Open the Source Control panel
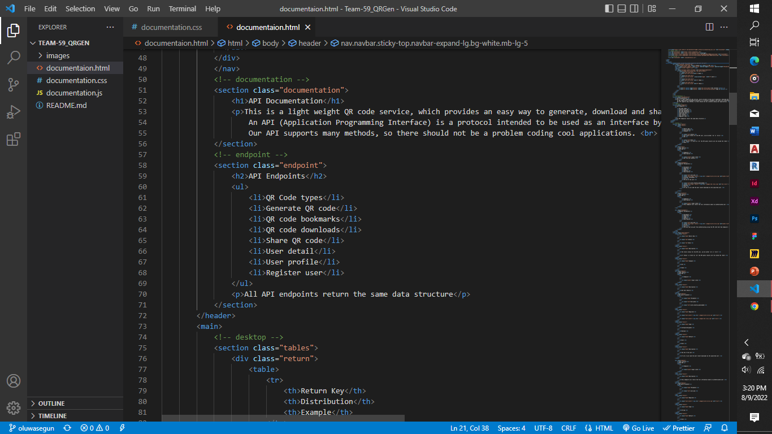The height and width of the screenshot is (434, 772). 14,84
